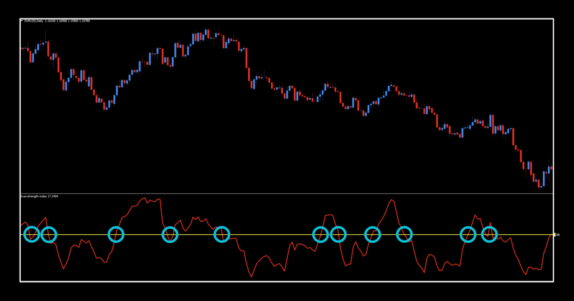Click the first candlestick on the price chart

point(22,49)
